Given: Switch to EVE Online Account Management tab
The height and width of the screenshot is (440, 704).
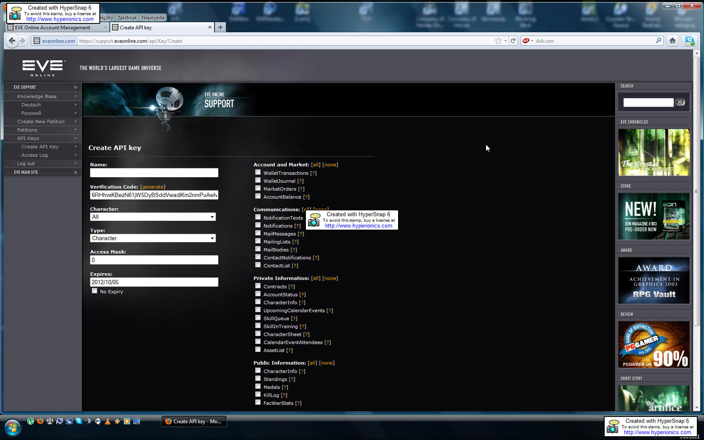Looking at the screenshot, I should pyautogui.click(x=57, y=27).
